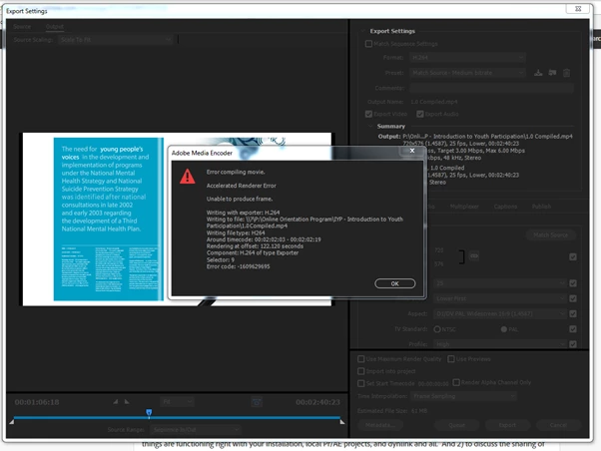Screen dimensions: 601x451
Task: Open the Captions tab
Action: tap(505, 207)
